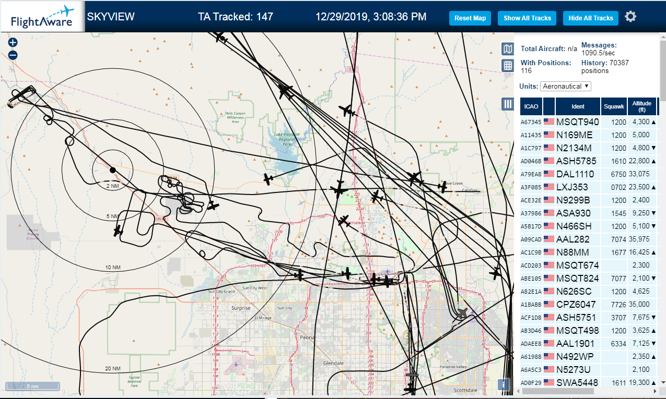Click squawk value 6750
666x399 pixels.
click(618, 174)
